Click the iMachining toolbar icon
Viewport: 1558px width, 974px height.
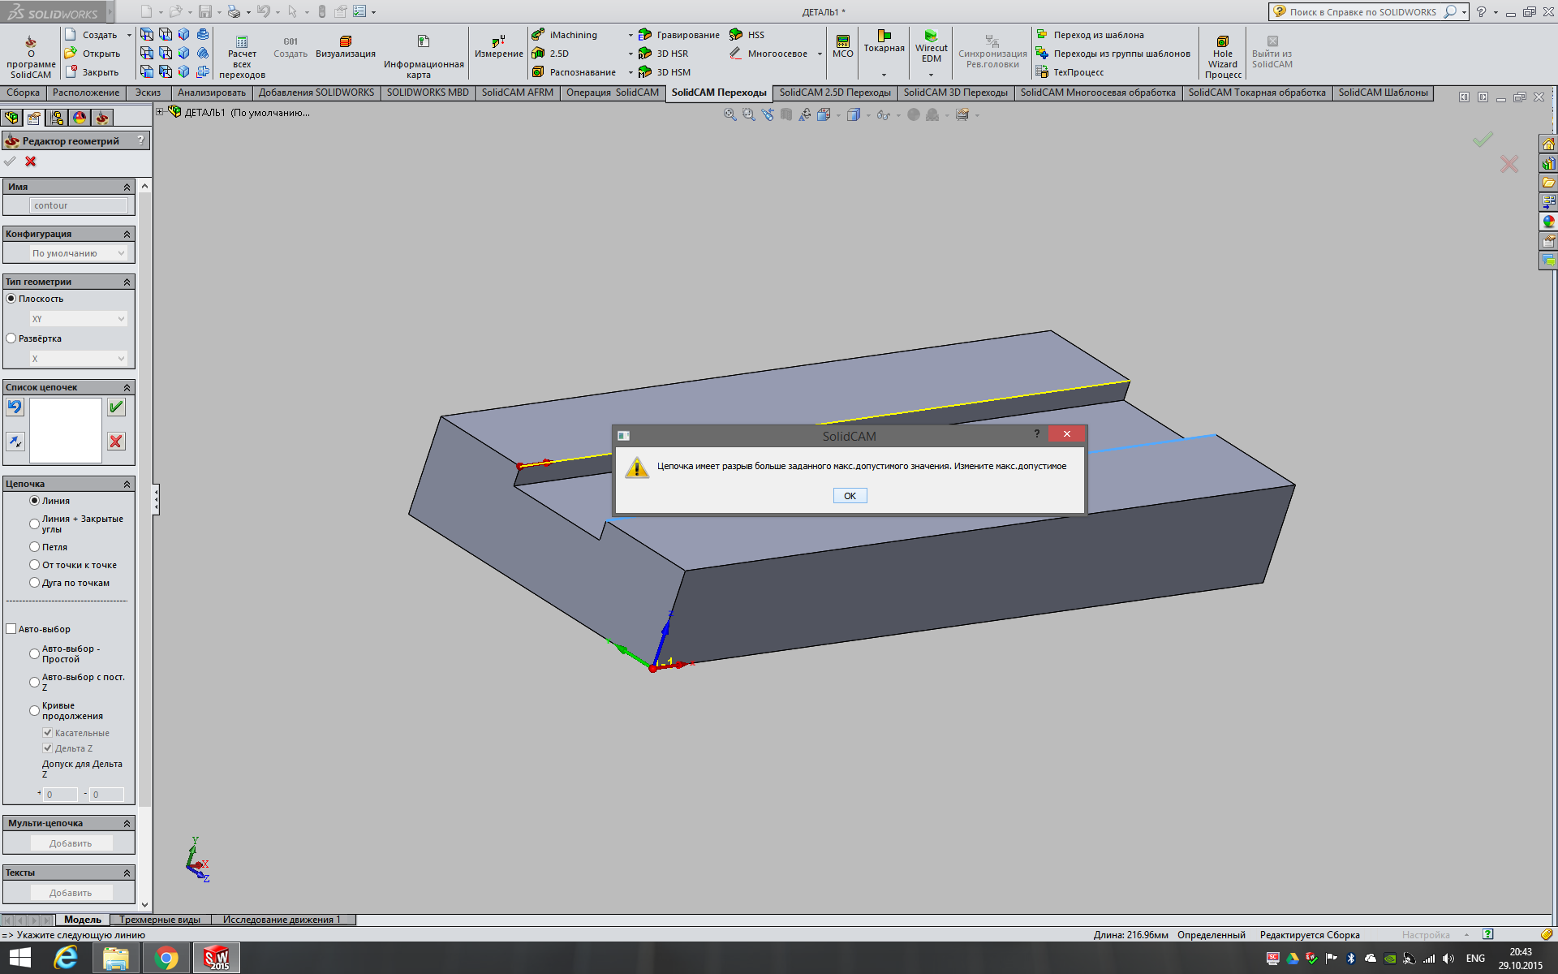[539, 35]
